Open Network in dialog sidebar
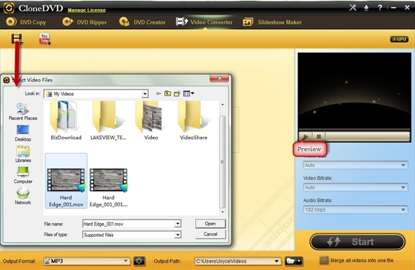 tap(23, 196)
